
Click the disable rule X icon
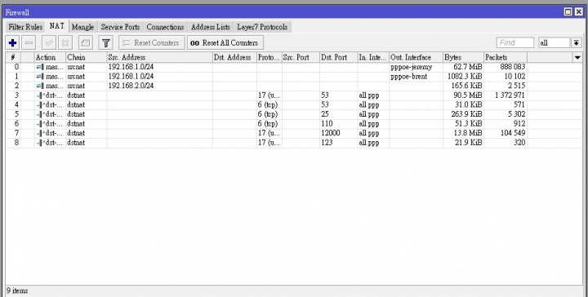click(x=65, y=42)
